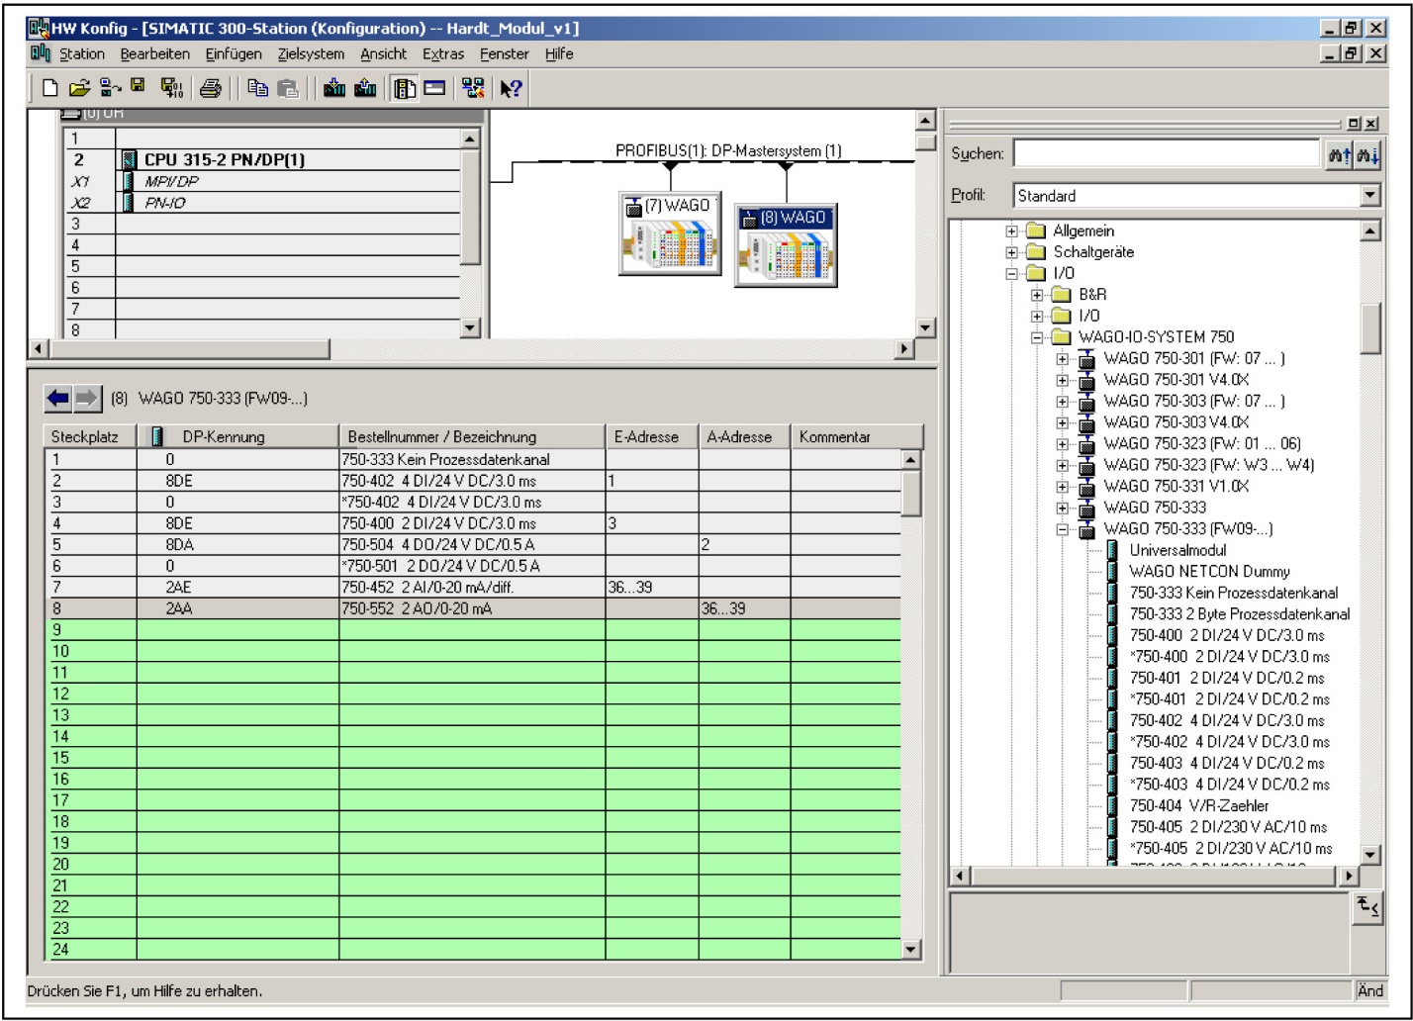This screenshot has height=1021, width=1413.
Task: Click the WAGO-IO-SYSTEM 750 folder icon
Action: [x=1062, y=337]
